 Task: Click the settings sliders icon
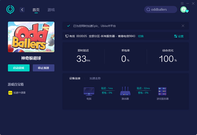176,36
